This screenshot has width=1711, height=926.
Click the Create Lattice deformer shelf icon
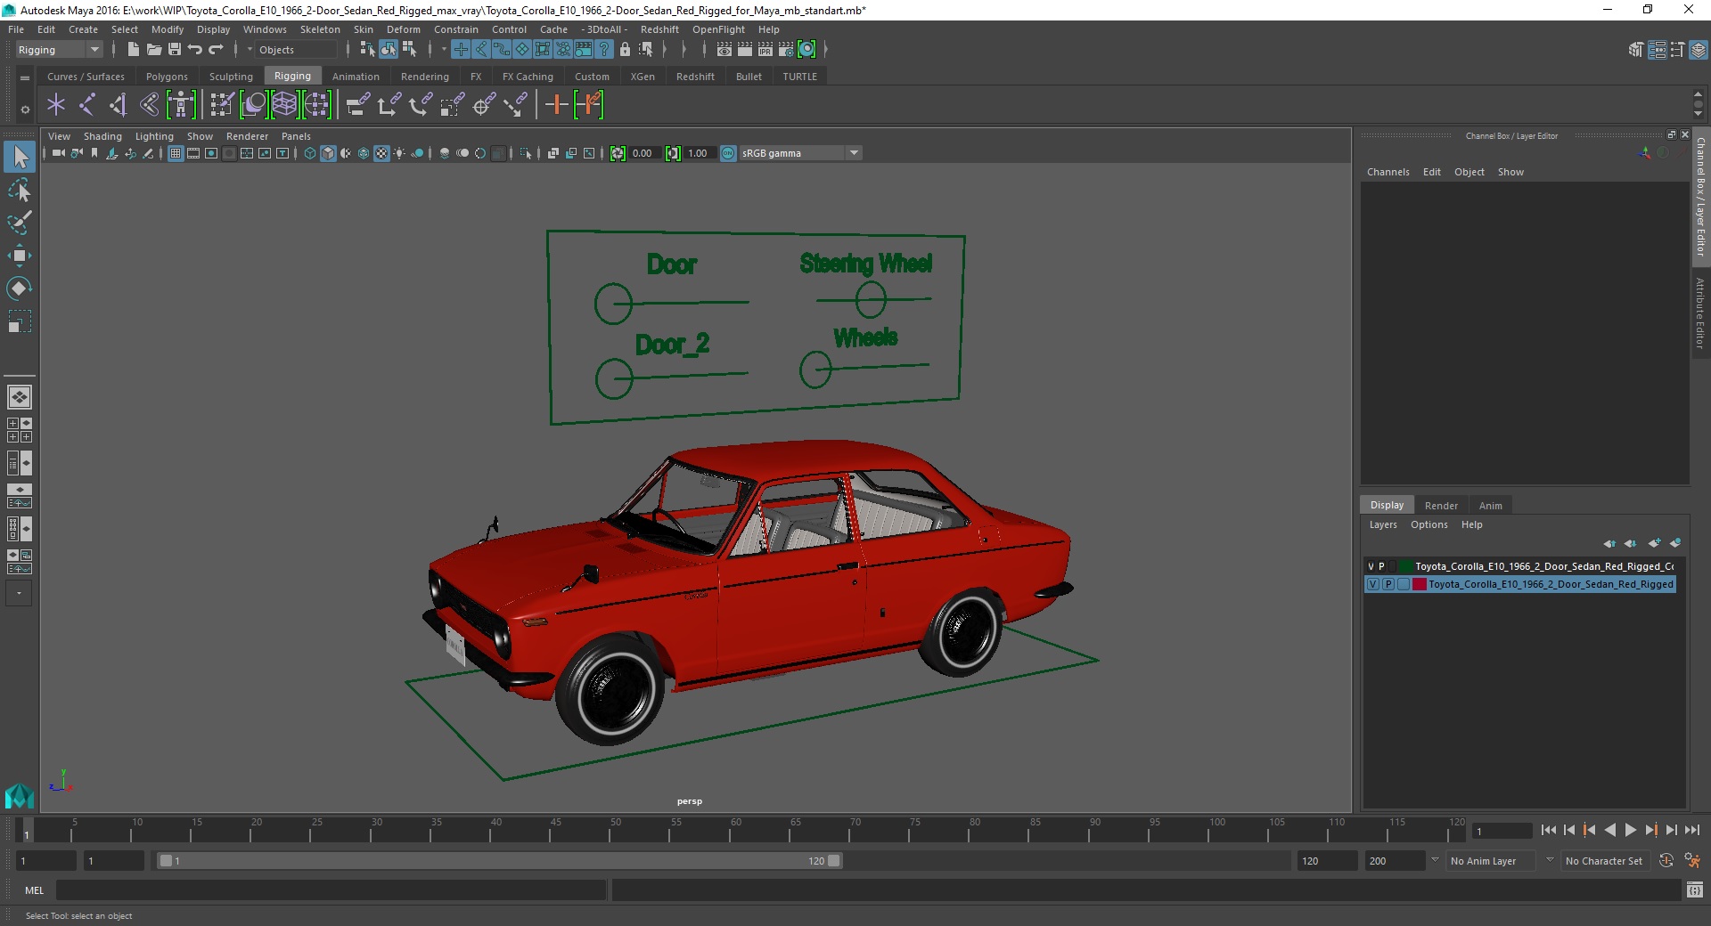[x=284, y=105]
